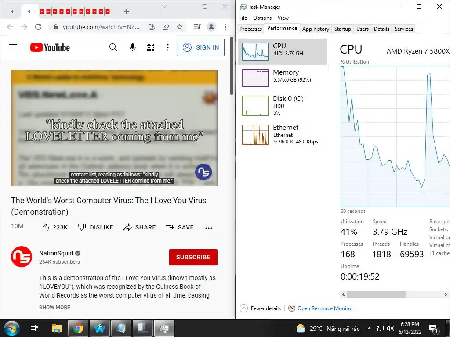
Task: Open the clock showing 6:28 PM
Action: pyautogui.click(x=410, y=328)
